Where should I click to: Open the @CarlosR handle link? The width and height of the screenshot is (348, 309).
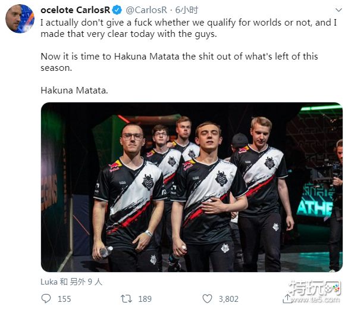coord(146,10)
